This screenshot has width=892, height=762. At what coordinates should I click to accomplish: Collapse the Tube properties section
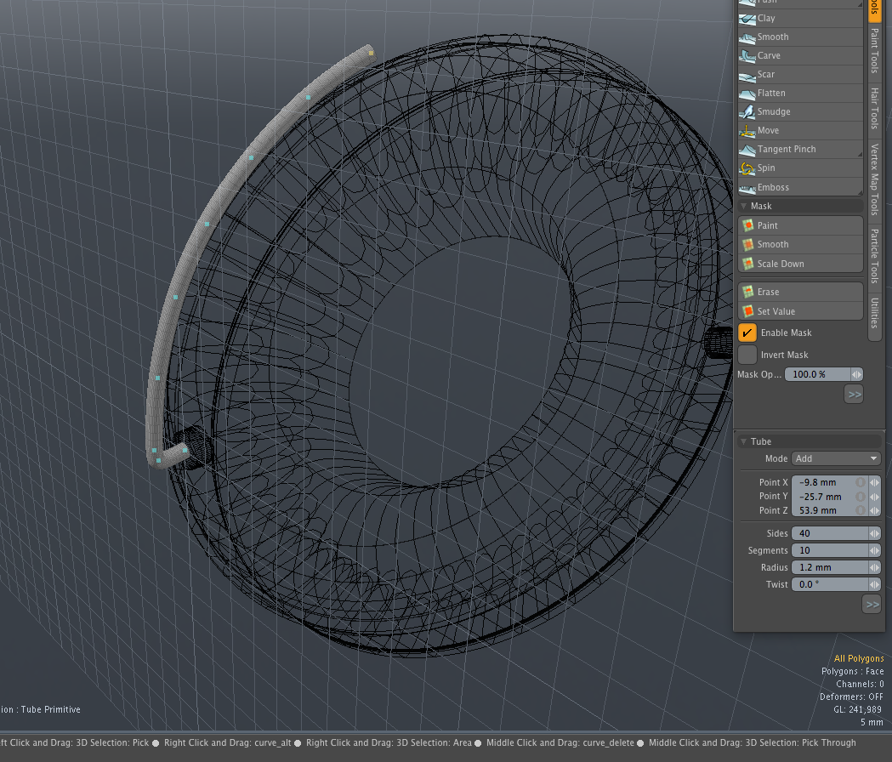click(743, 441)
